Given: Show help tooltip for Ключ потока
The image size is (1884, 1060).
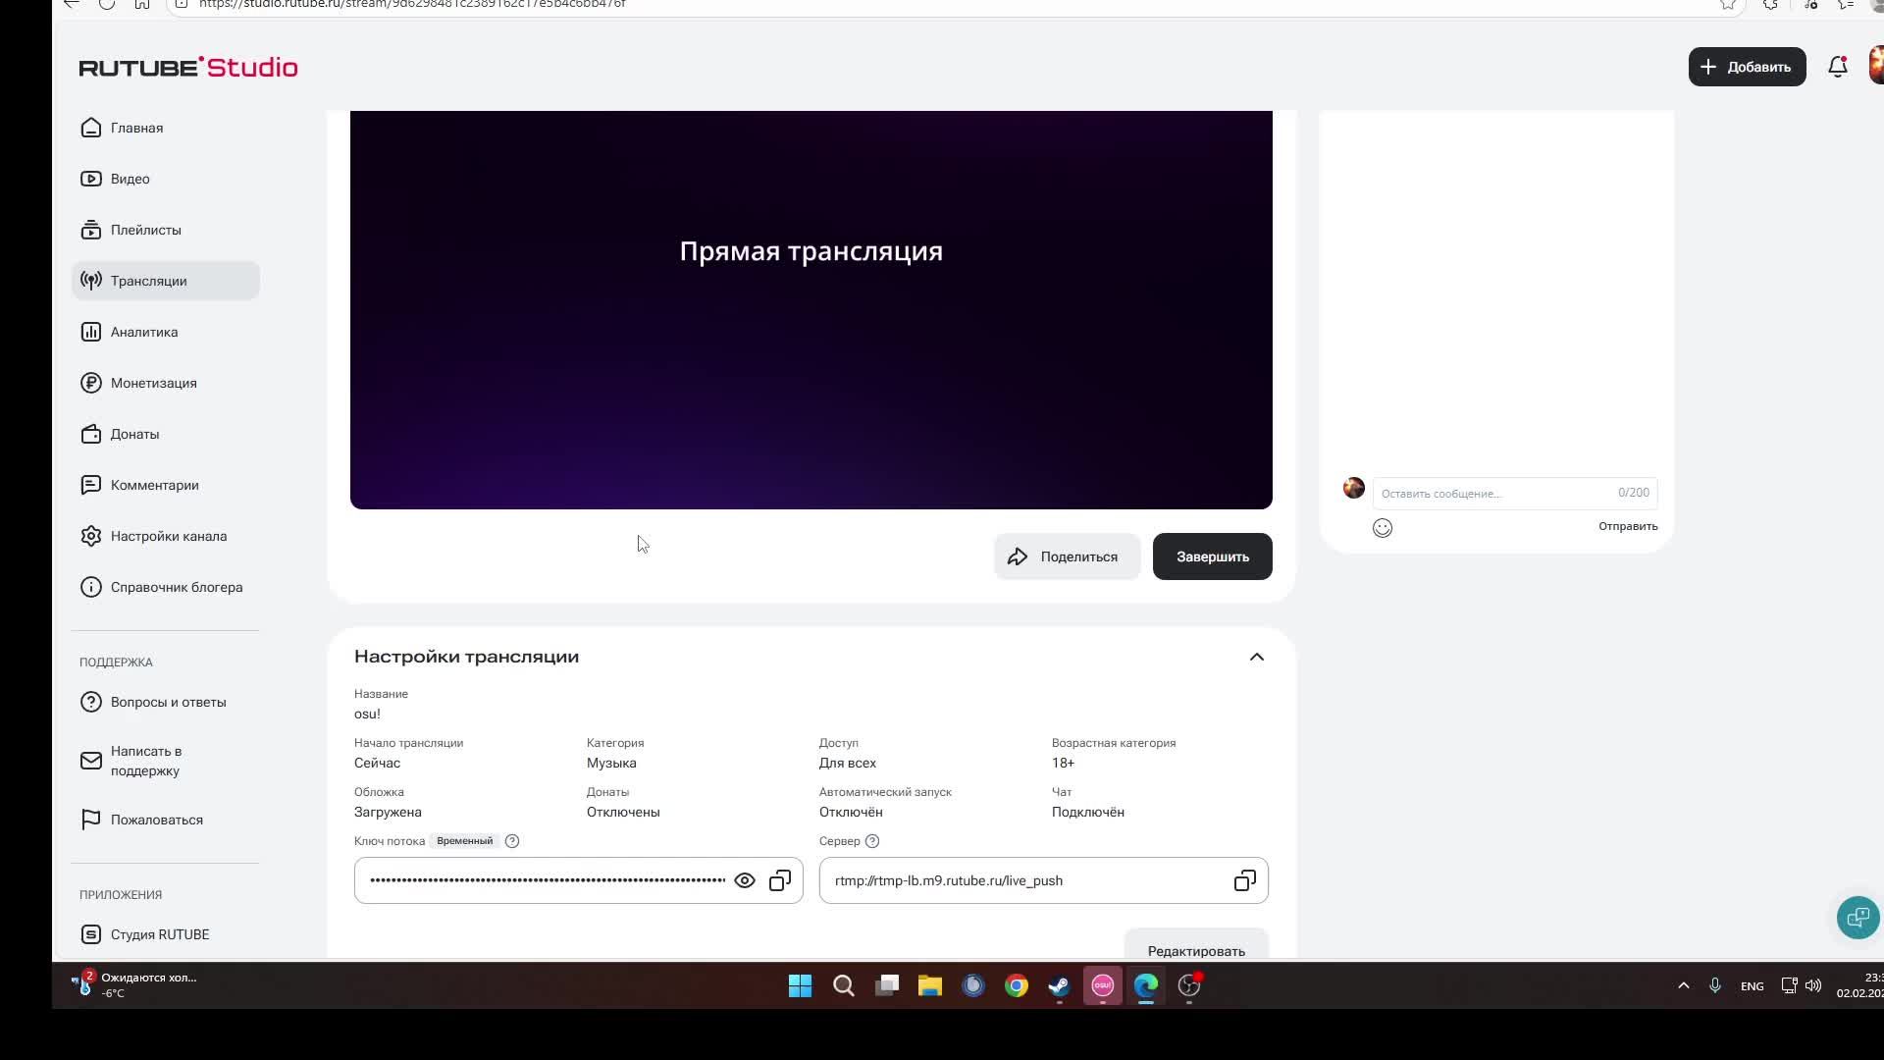Looking at the screenshot, I should pyautogui.click(x=511, y=841).
